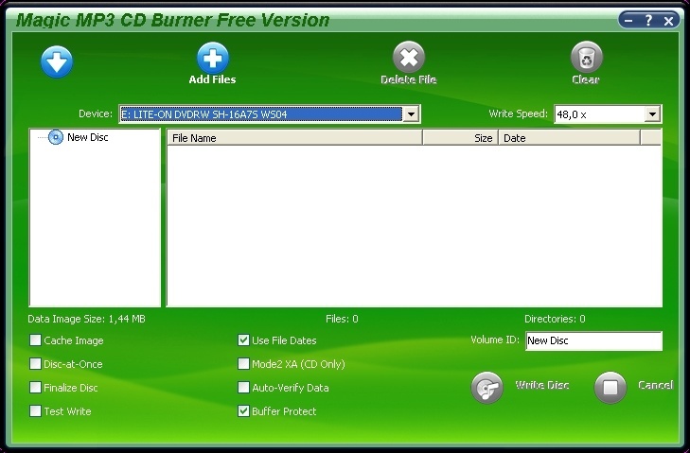
Task: Click the Delete File X icon
Action: [x=409, y=57]
